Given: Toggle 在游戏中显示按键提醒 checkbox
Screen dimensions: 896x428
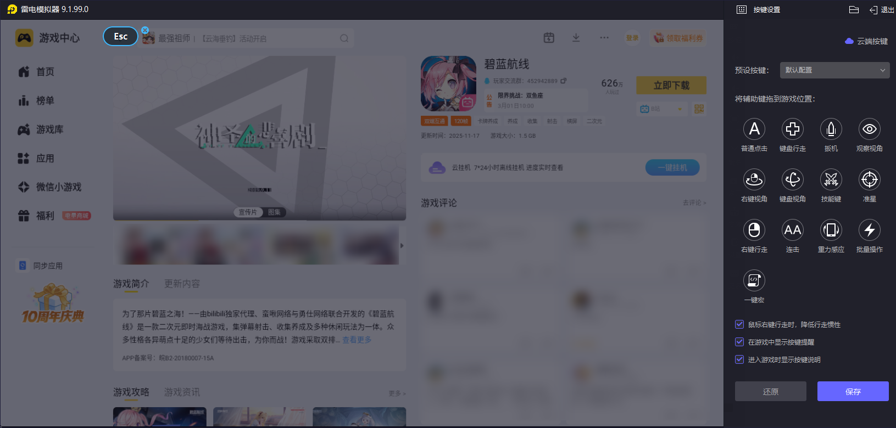Looking at the screenshot, I should [739, 342].
